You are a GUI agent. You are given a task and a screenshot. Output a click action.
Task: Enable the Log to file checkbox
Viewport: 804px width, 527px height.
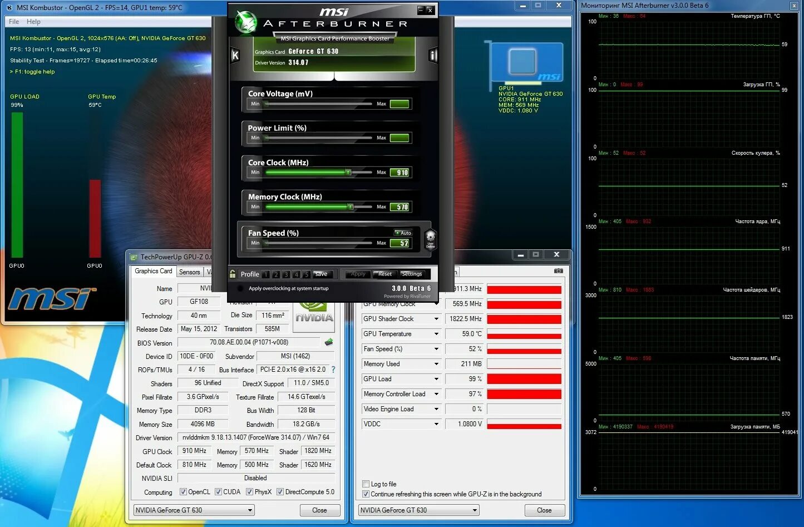(366, 484)
